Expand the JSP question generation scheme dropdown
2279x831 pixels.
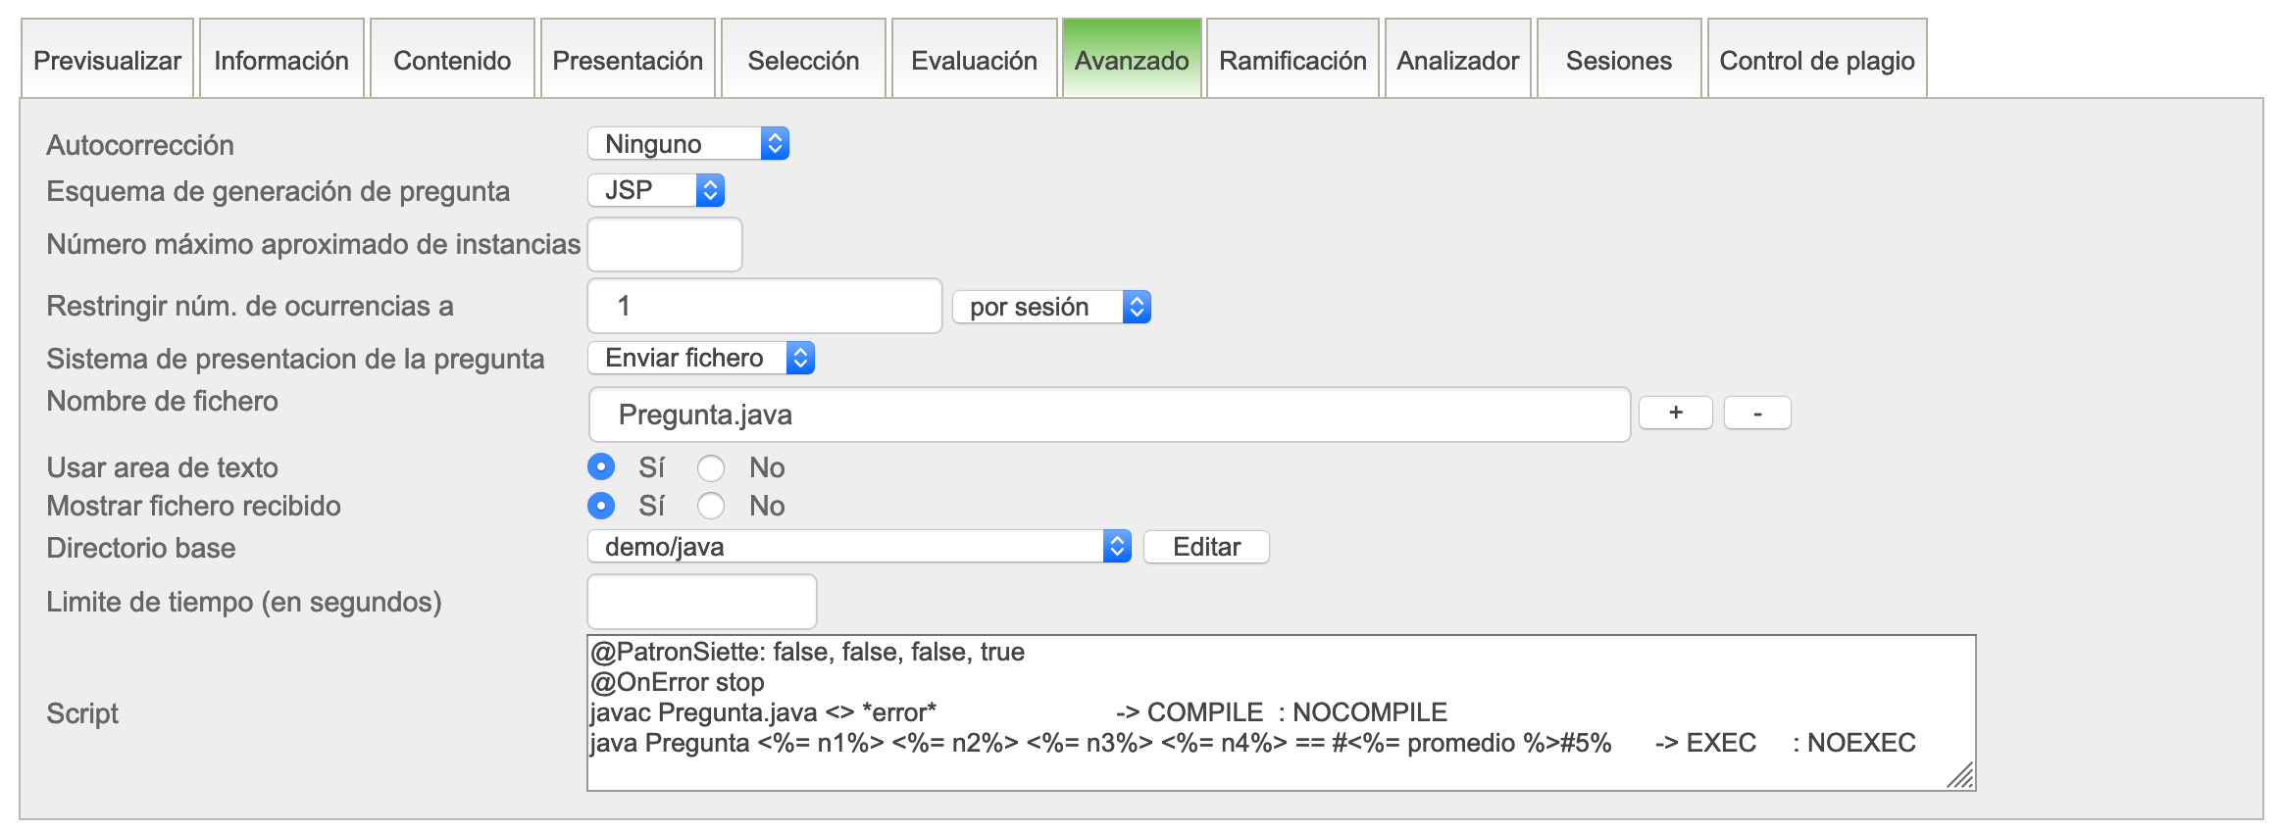(655, 190)
